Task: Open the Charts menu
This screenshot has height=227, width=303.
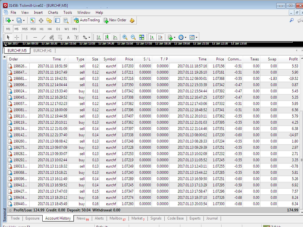Action: click(53, 12)
